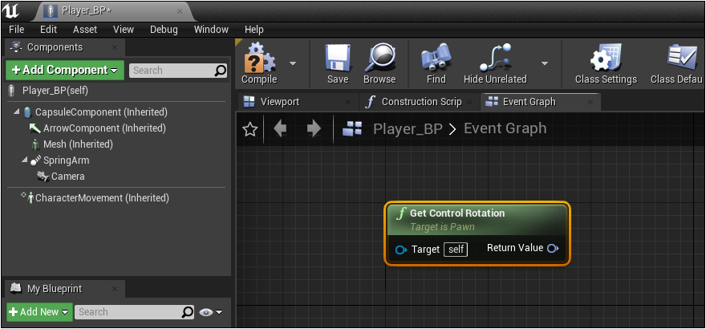The width and height of the screenshot is (706, 329).
Task: Close the Event Graph tab
Action: tap(590, 102)
